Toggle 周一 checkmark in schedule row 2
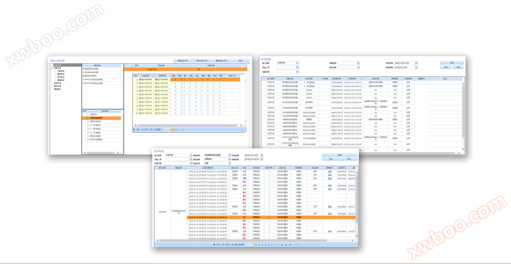This screenshot has width=511, height=264. pos(185,83)
